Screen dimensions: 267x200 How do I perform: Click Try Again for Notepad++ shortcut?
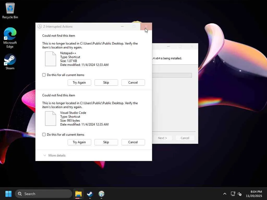pyautogui.click(x=79, y=83)
